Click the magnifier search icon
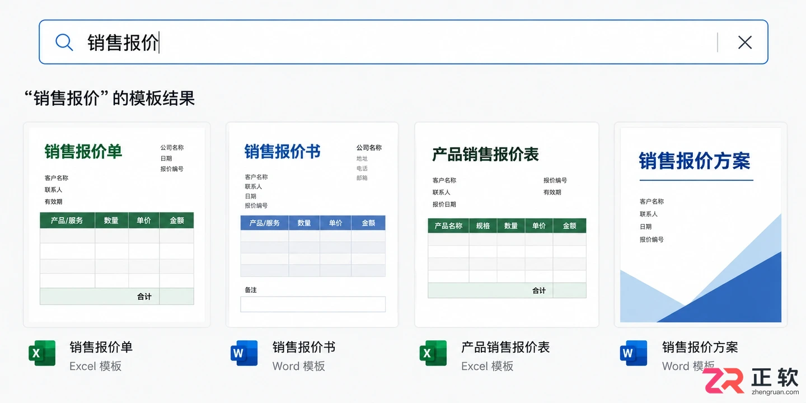 [x=64, y=43]
